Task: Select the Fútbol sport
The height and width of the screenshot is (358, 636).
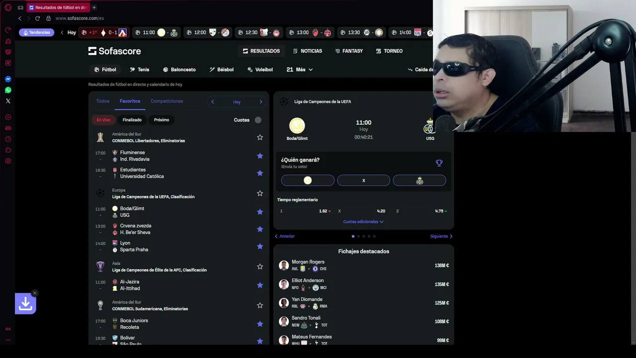Action: 105,70
